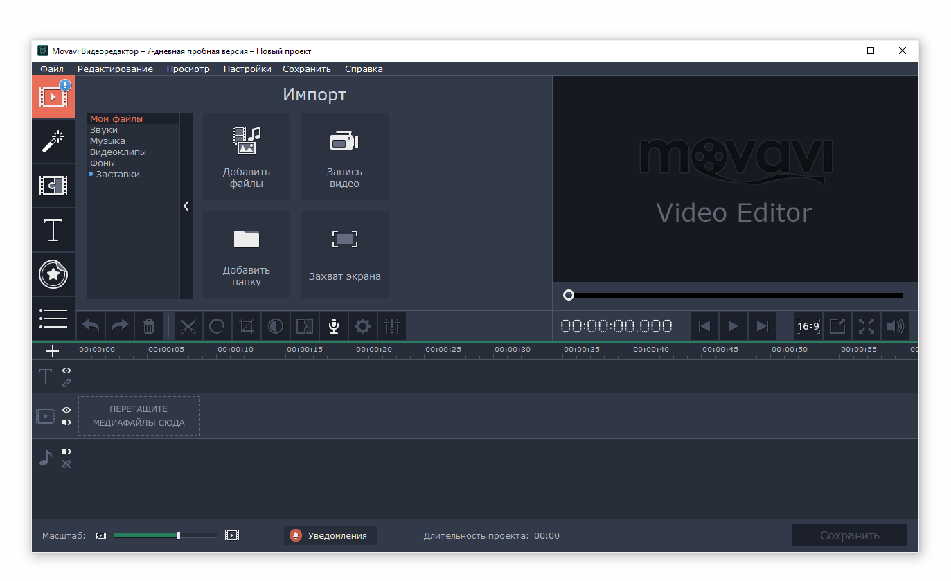Click the Уведомления button
Image resolution: width=951 pixels, height=581 pixels.
(x=330, y=535)
